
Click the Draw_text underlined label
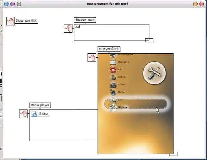pos(26,21)
